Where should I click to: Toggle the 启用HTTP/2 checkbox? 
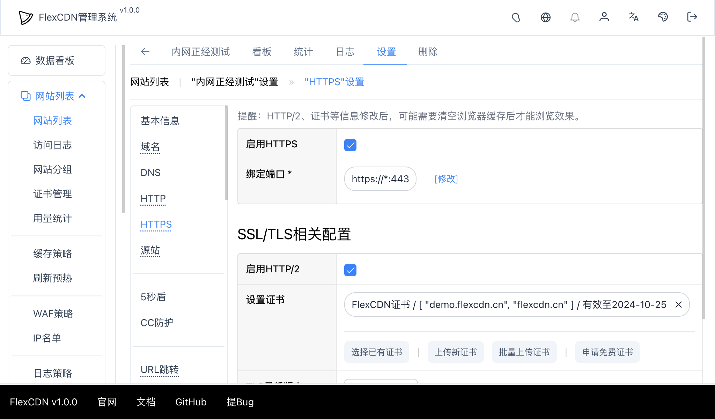[x=350, y=270]
